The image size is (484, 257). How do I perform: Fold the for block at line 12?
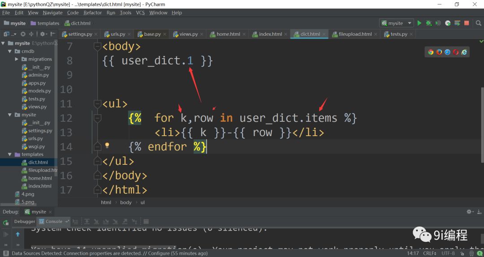[98, 118]
